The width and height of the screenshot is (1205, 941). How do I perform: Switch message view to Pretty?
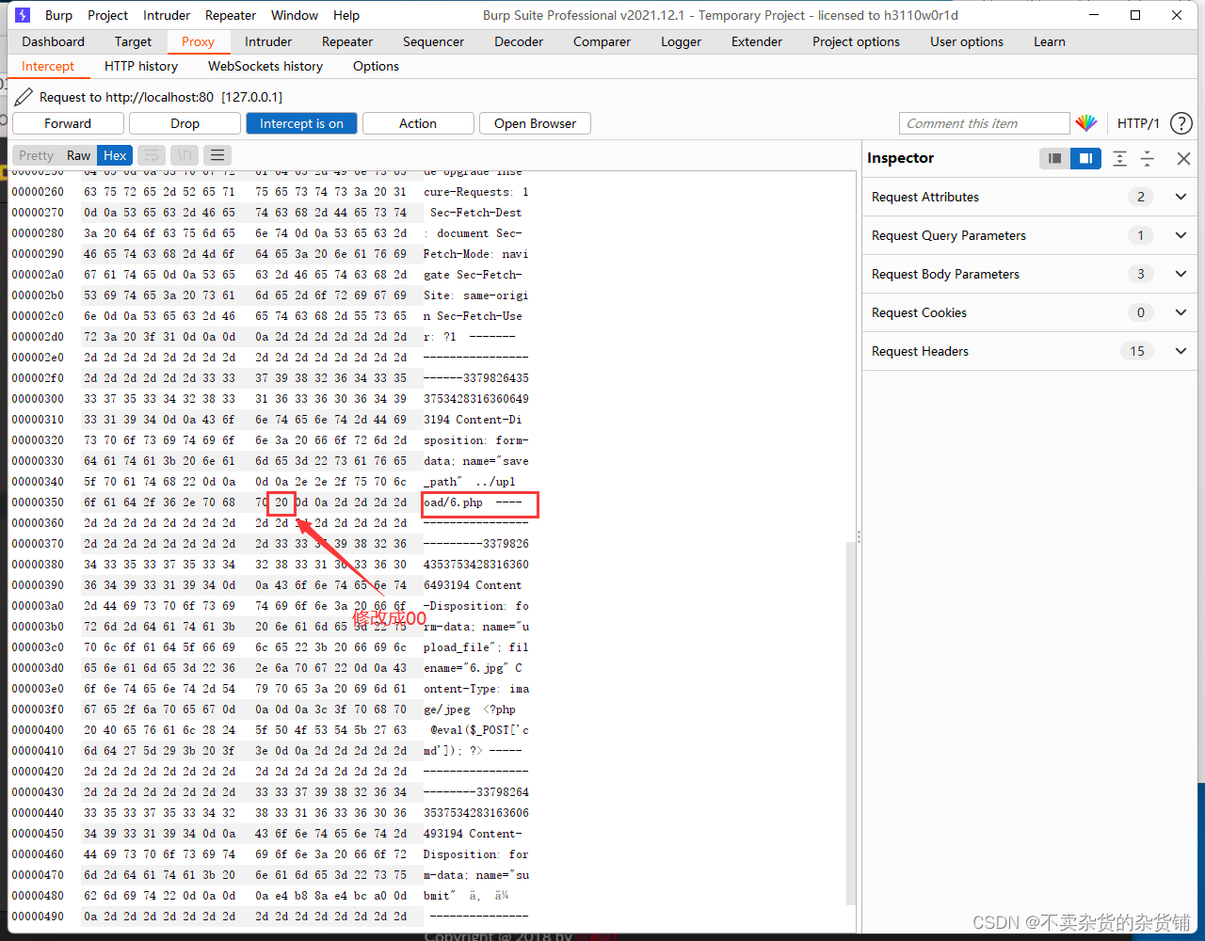[37, 155]
